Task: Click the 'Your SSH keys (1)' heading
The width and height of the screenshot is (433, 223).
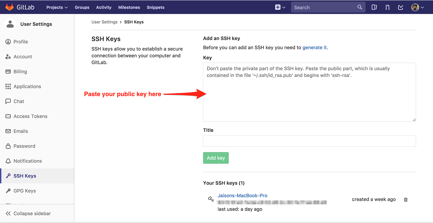Action: (x=224, y=183)
